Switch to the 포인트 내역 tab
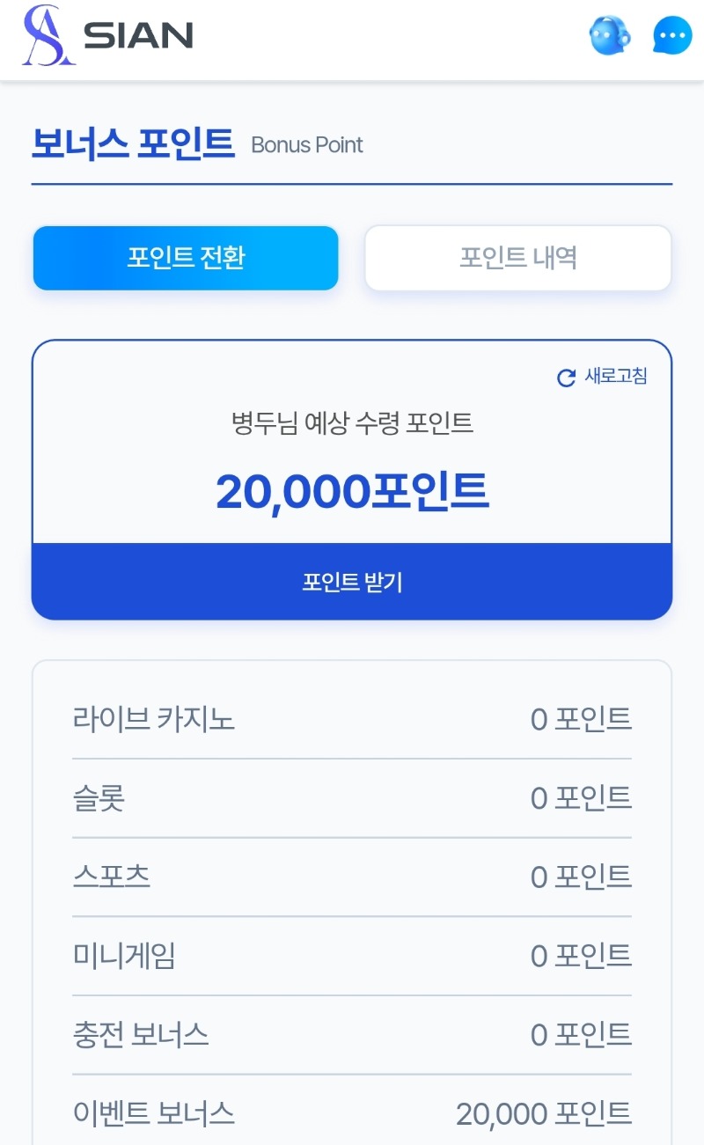The height and width of the screenshot is (1145, 704). click(x=517, y=258)
